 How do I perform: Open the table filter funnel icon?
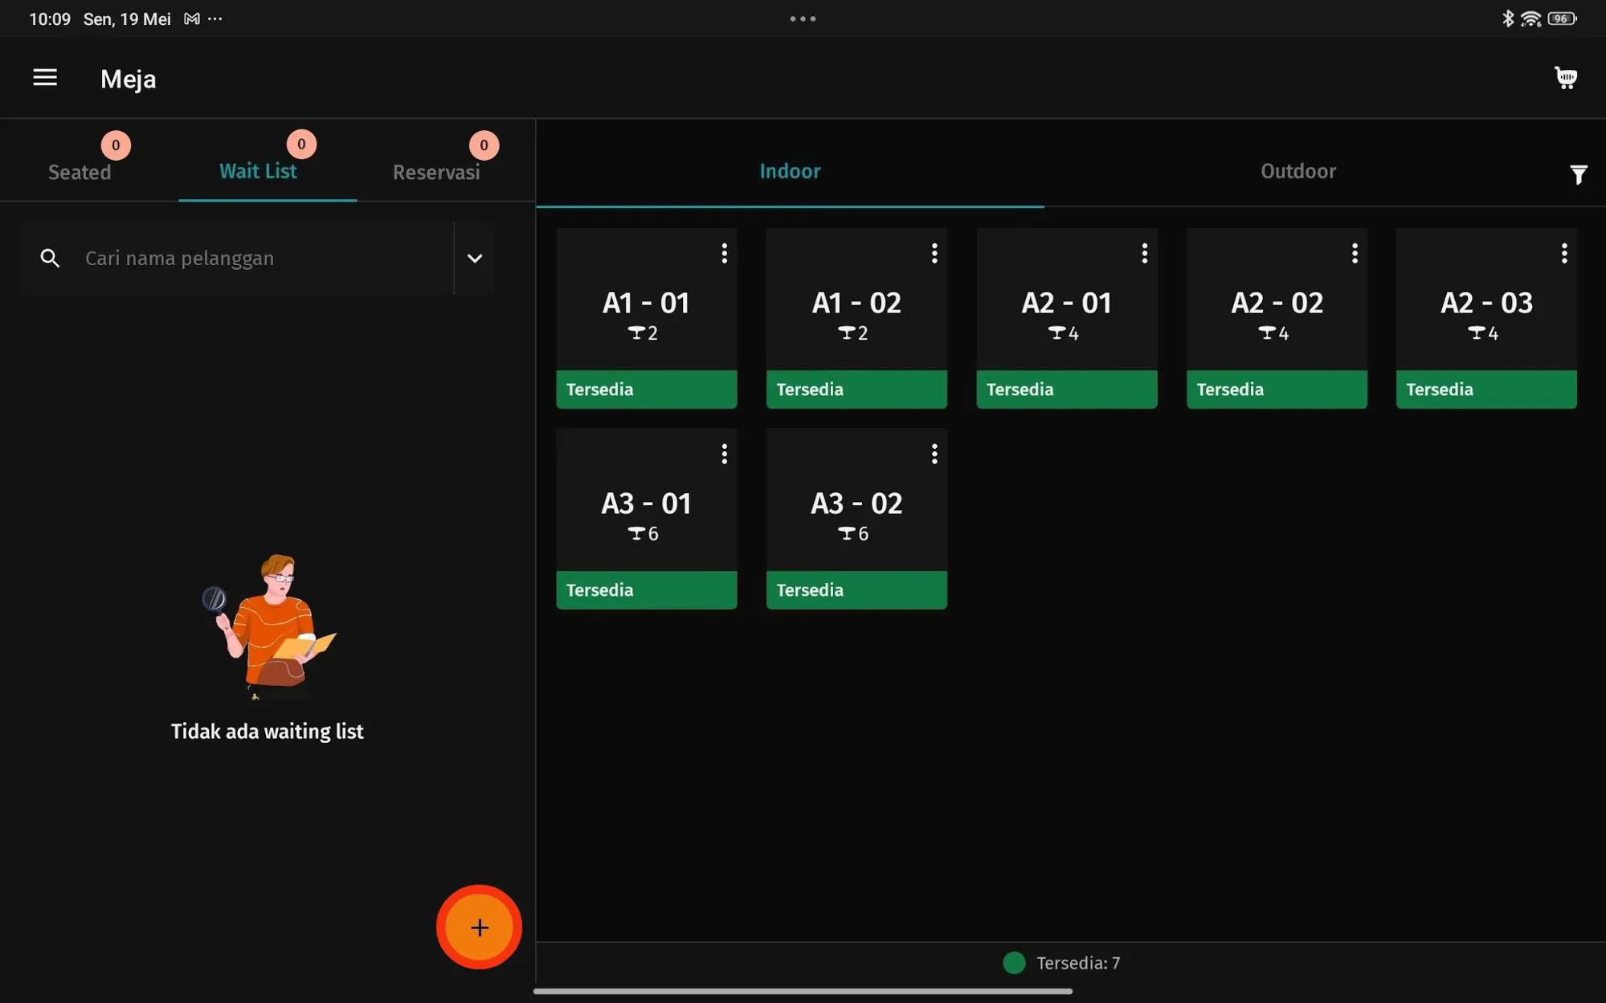(1578, 174)
